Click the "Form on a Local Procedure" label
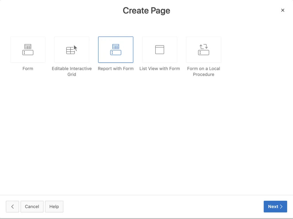 point(203,71)
